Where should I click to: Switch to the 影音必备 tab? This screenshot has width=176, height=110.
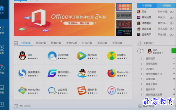click(x=56, y=43)
